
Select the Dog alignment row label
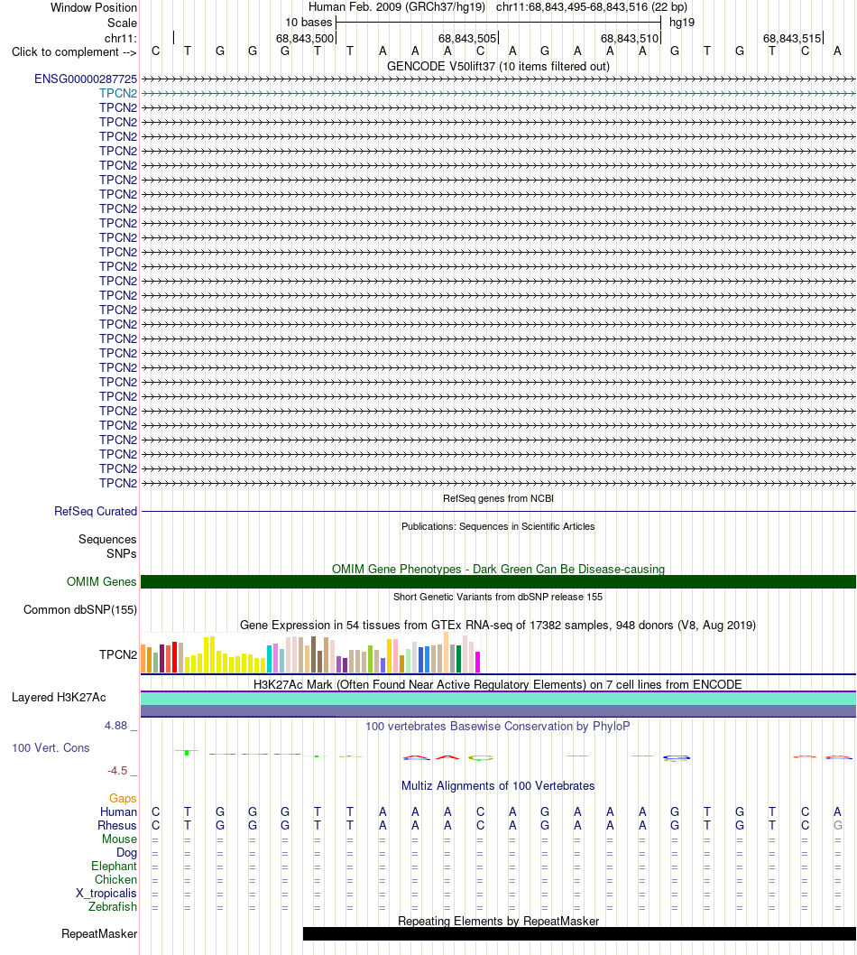tap(126, 853)
